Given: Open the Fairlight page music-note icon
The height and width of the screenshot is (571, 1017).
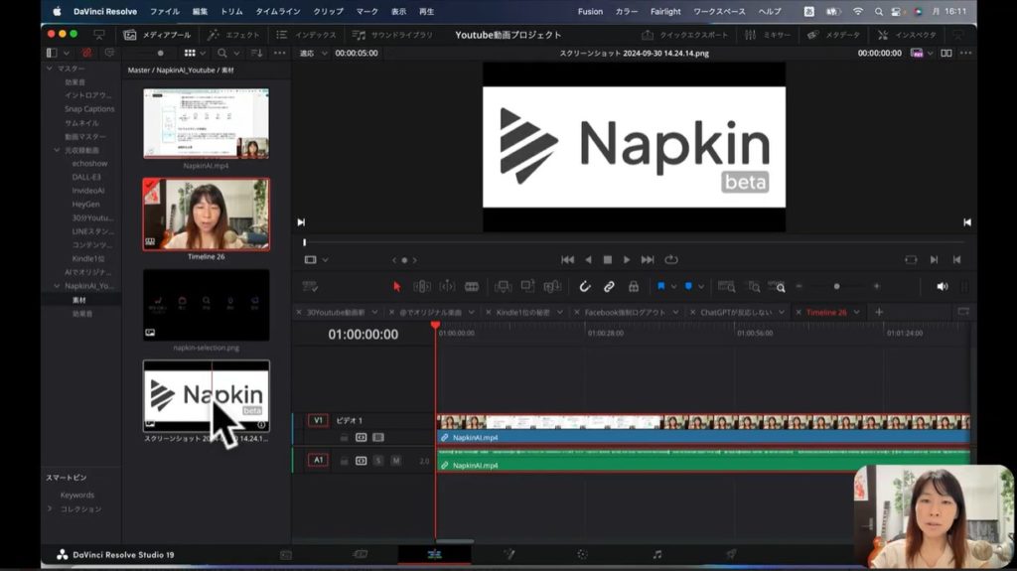Looking at the screenshot, I should click(656, 554).
